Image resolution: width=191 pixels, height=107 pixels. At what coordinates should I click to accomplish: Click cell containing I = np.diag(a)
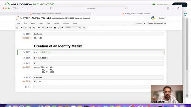click(98, 58)
